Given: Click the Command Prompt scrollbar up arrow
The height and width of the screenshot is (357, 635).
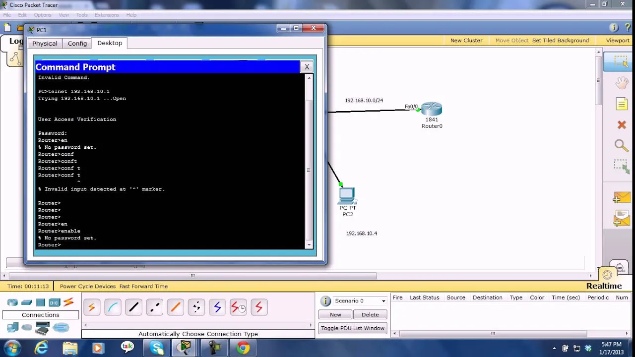Looking at the screenshot, I should pyautogui.click(x=309, y=78).
